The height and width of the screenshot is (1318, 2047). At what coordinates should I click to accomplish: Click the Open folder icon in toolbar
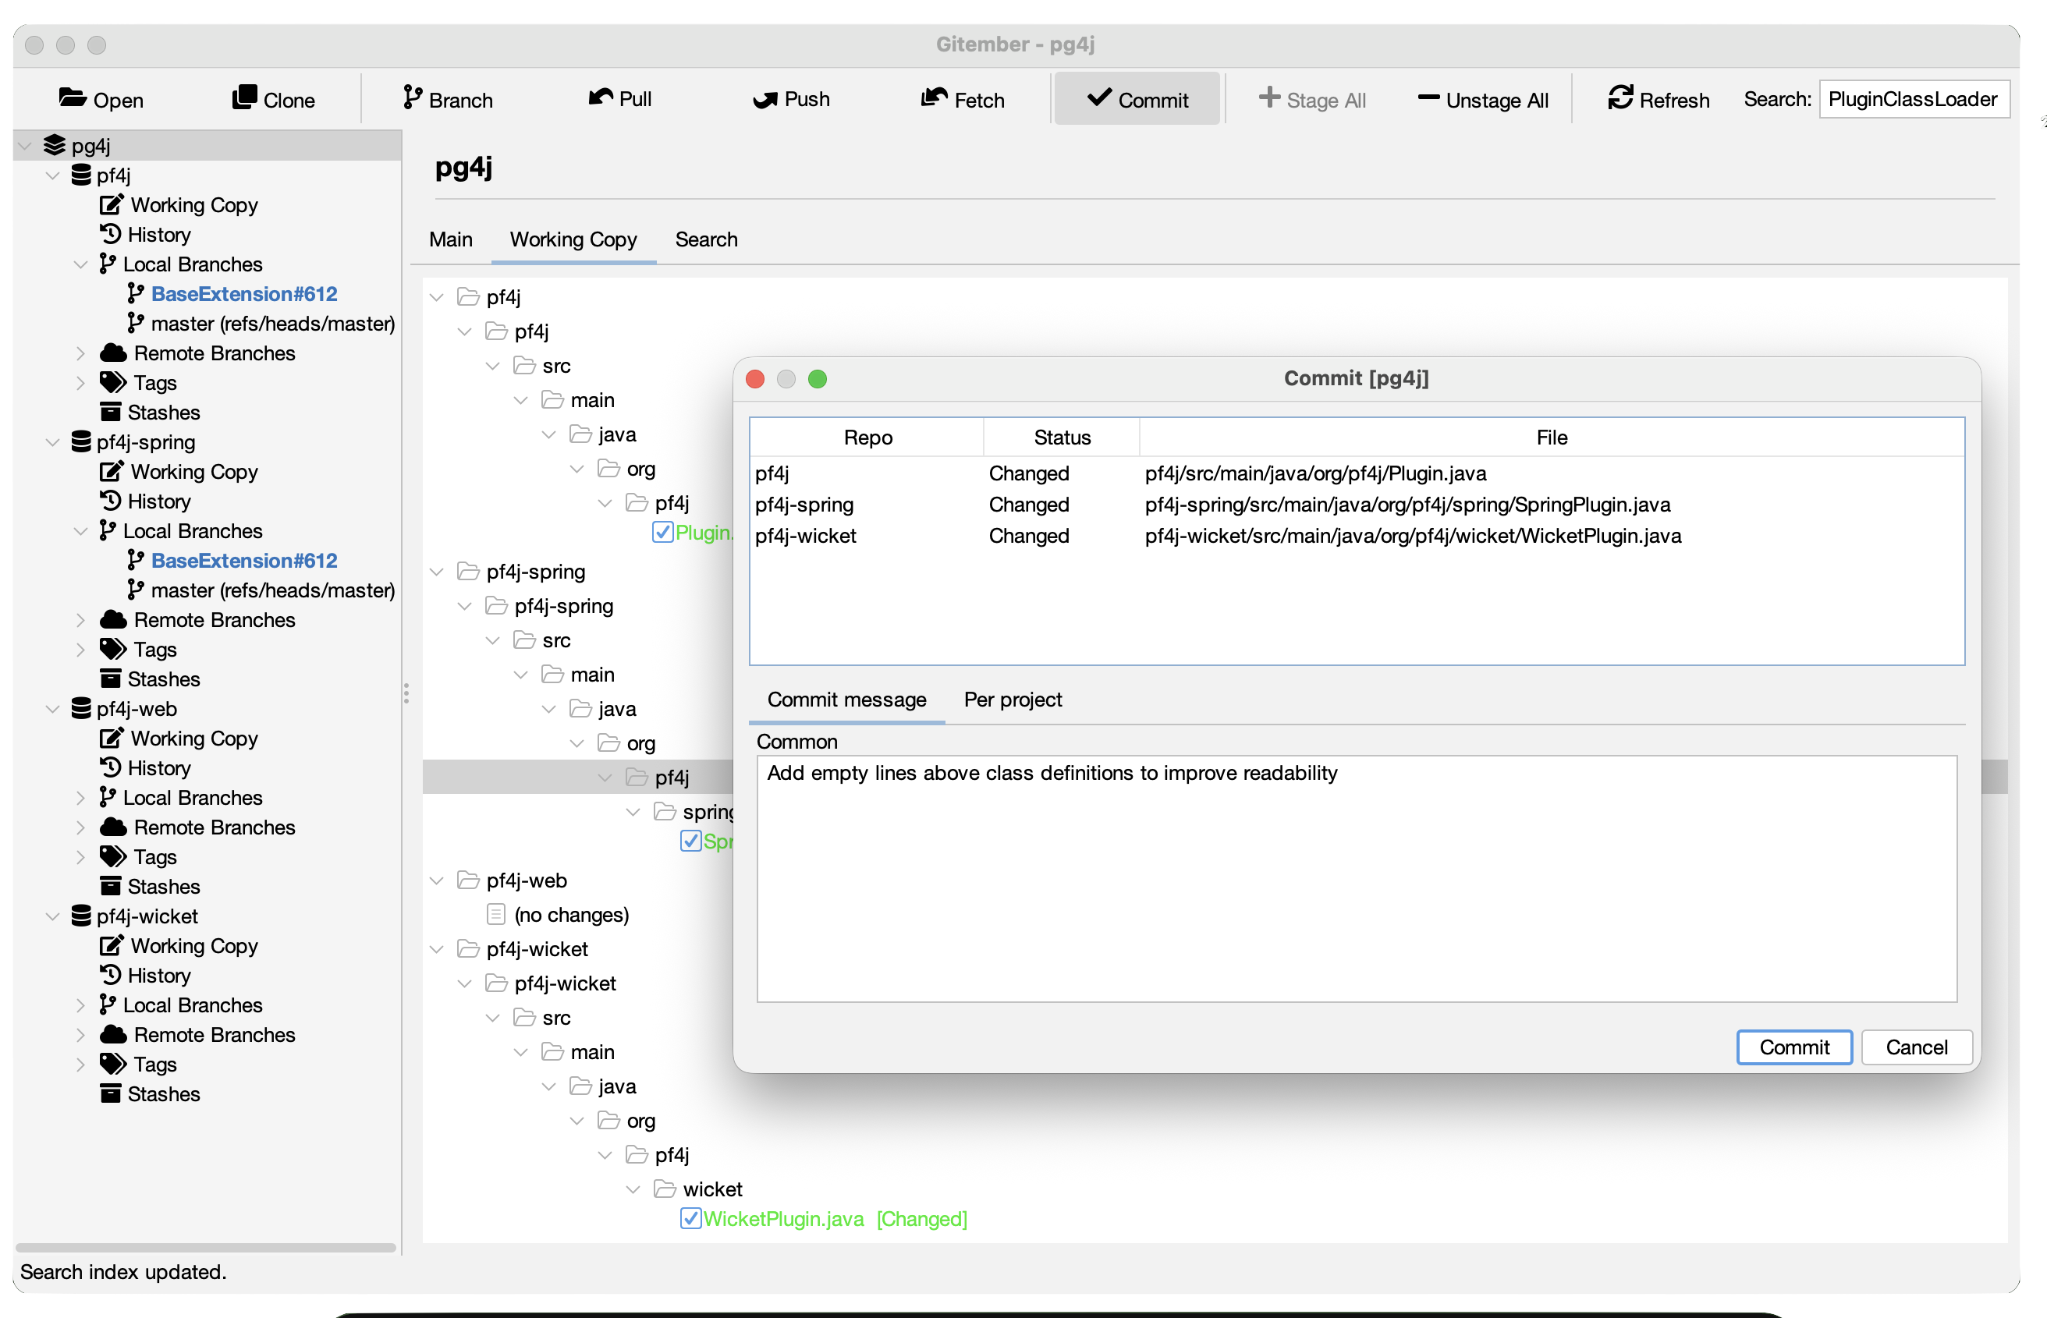point(72,98)
